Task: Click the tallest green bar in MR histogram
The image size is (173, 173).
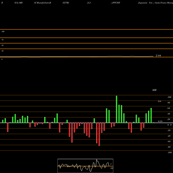Action: pos(117,109)
